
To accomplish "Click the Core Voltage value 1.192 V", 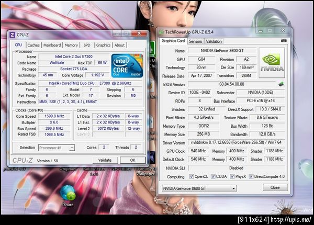I will coord(98,75).
